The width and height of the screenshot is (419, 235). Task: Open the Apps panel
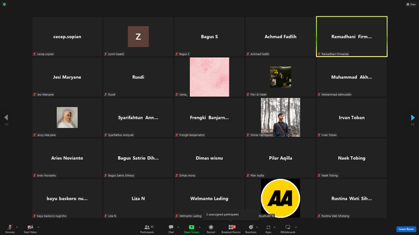pyautogui.click(x=268, y=228)
